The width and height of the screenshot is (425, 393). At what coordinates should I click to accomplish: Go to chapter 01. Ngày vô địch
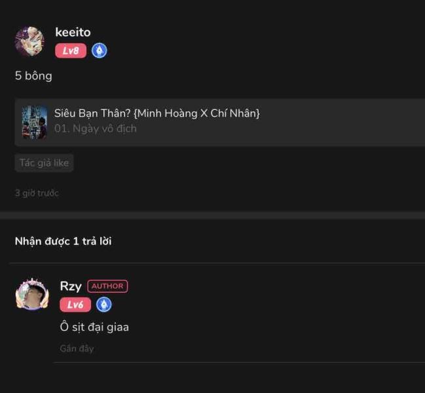96,128
